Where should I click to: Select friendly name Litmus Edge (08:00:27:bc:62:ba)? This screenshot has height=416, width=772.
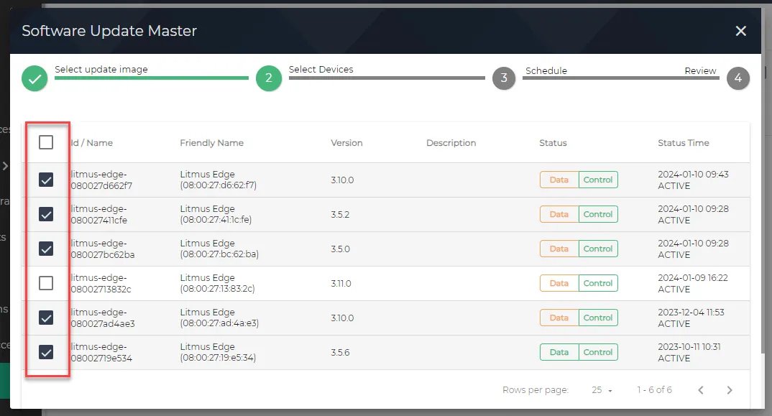click(x=219, y=249)
